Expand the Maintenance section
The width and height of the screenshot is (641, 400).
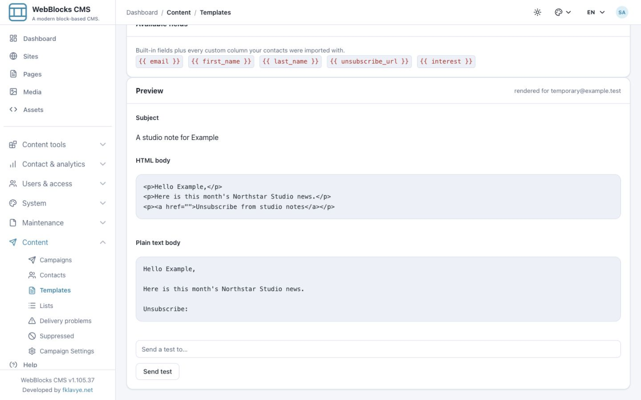point(58,222)
